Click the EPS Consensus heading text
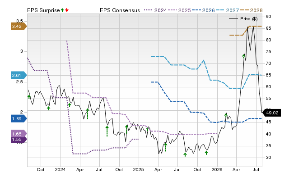 [120, 10]
